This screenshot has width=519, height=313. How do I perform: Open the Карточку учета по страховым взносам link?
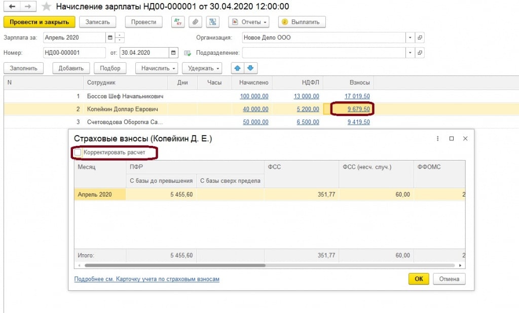tap(146, 279)
